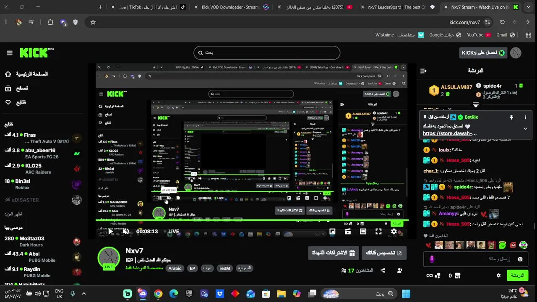This screenshot has width=537, height=302.
Task: Select the EP tag
Action: click(193, 268)
